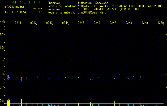The height and width of the screenshot is (106, 167).
Task: Click the 0243 time axis marker
Action: [x=49, y=23]
